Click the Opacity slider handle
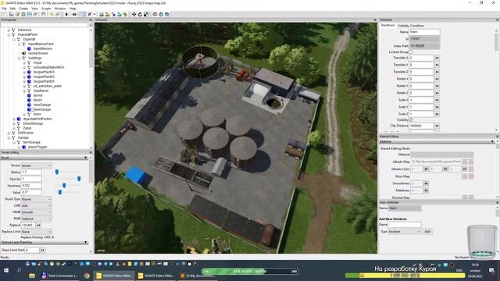This screenshot has width=500, height=281. pyautogui.click(x=79, y=179)
